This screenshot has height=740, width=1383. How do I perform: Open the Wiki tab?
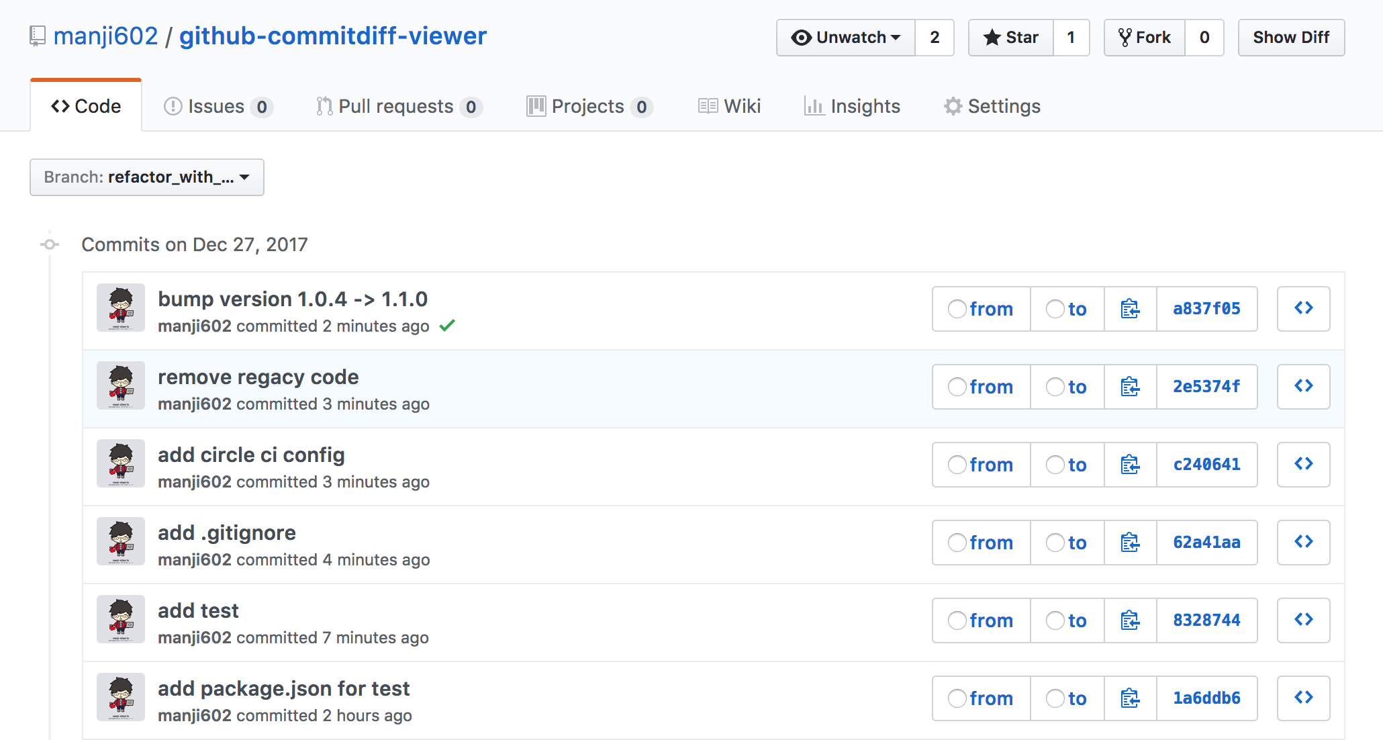tap(729, 106)
